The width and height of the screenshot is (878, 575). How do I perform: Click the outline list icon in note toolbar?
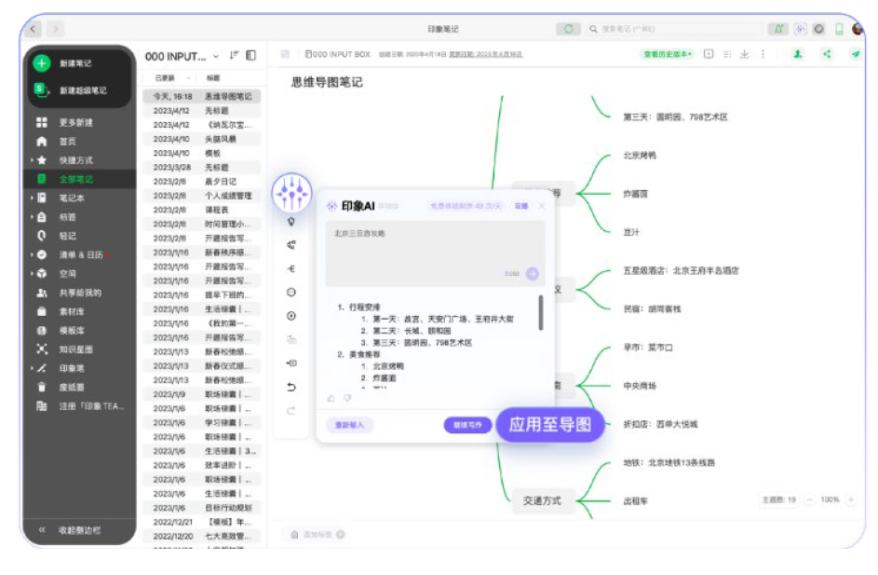[x=727, y=54]
